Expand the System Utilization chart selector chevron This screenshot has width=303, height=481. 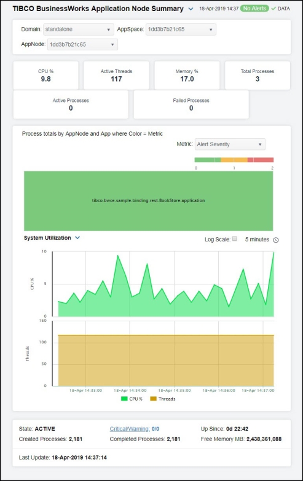[77, 238]
